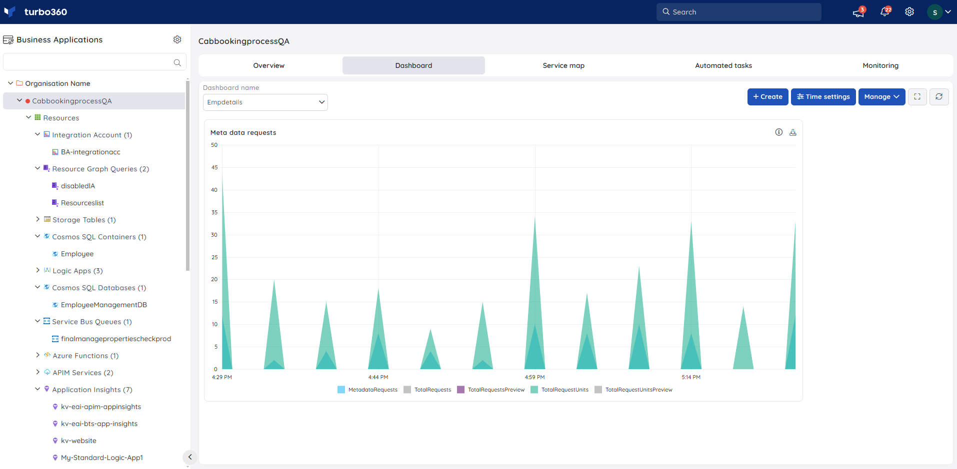Click the Resources grid icon
This screenshot has height=469, width=957.
click(37, 117)
